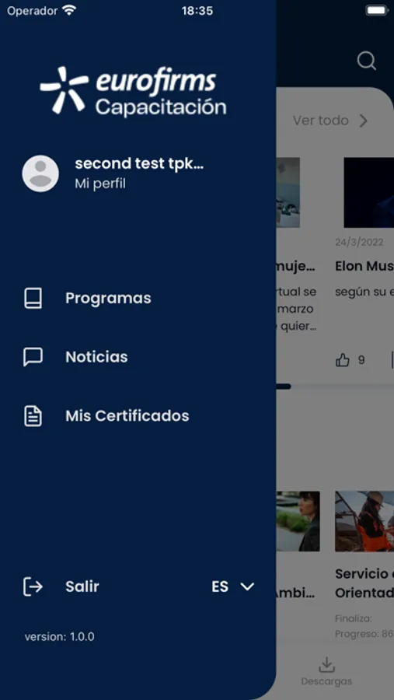Open the Programas menu item
This screenshot has height=700, width=394.
tap(109, 298)
